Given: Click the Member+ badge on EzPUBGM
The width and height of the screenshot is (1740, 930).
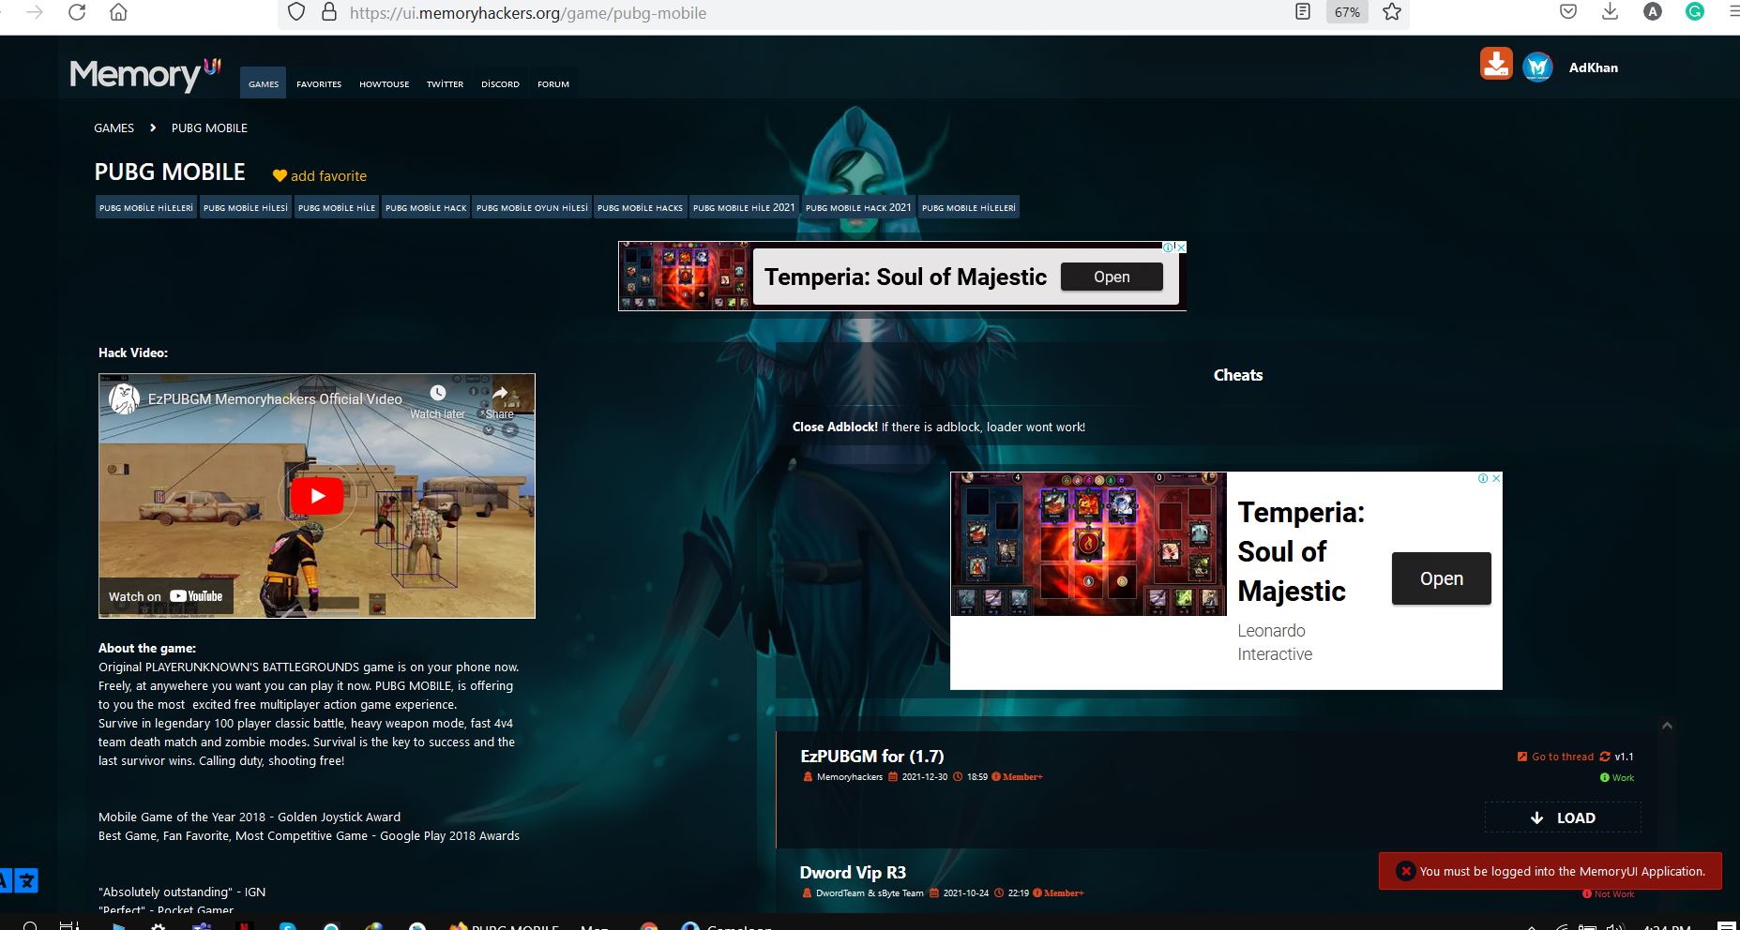Looking at the screenshot, I should point(1018,776).
